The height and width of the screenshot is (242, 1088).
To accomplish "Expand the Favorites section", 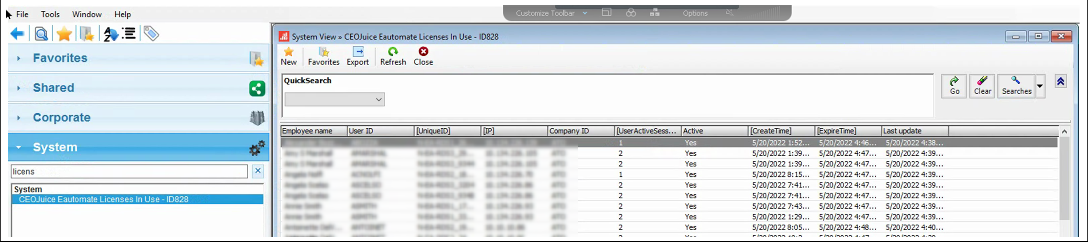I will 19,58.
